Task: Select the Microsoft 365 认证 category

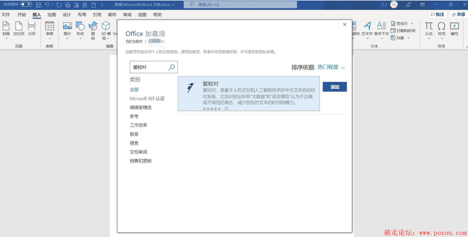Action: [147, 98]
